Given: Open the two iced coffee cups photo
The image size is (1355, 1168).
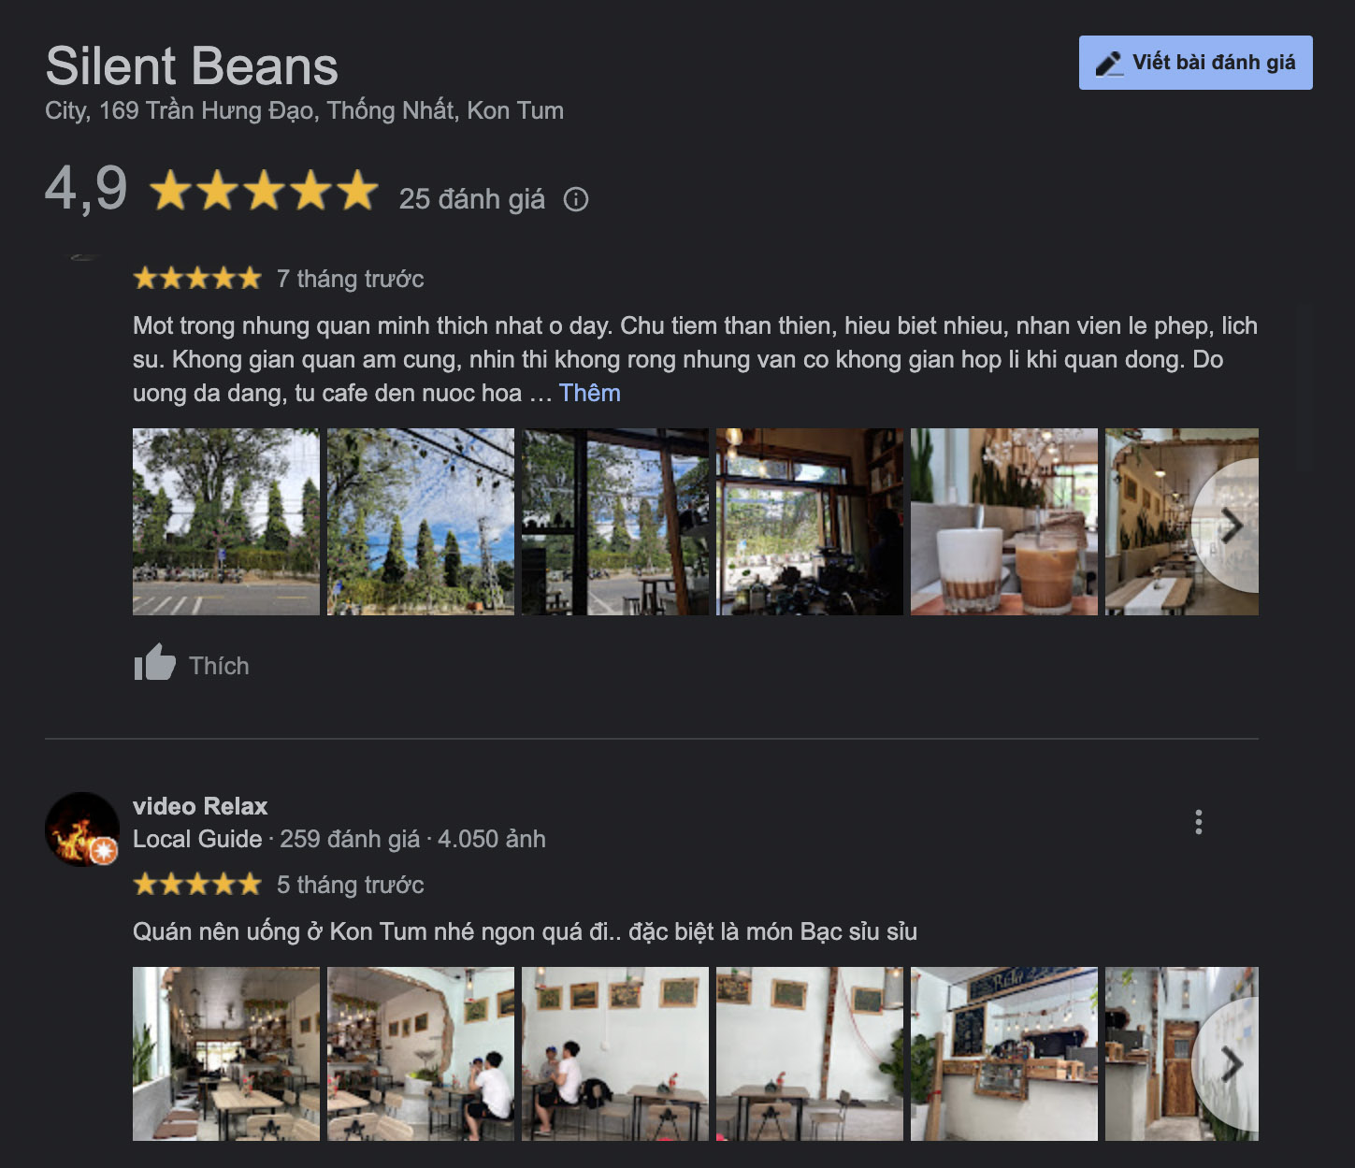Looking at the screenshot, I should 1004,522.
